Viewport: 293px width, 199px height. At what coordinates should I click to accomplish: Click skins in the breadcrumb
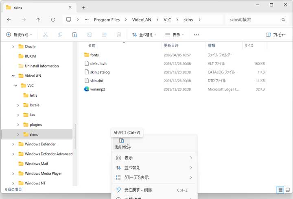click(x=188, y=19)
